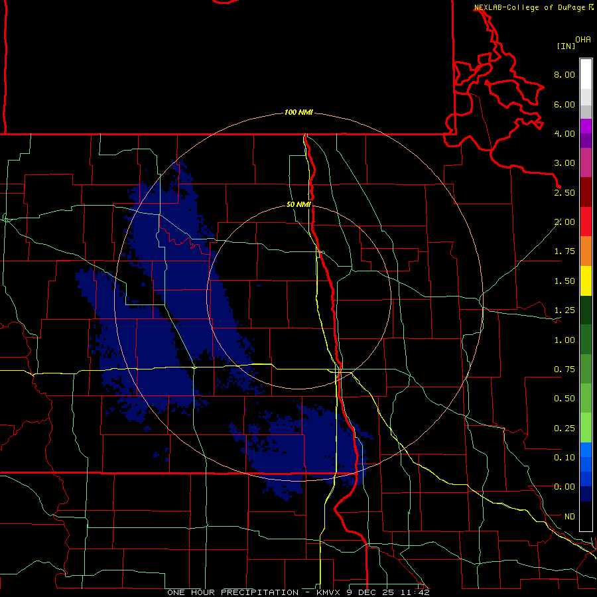The image size is (597, 597).
Task: Click the "1.50" legend value
Action: pyautogui.click(x=564, y=281)
